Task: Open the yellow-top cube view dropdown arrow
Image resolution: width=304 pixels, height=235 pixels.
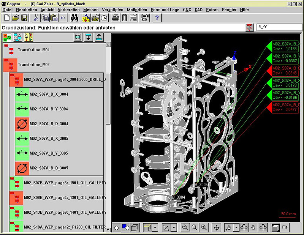Action: (155, 227)
